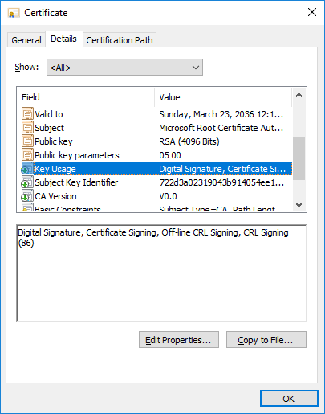Click the Edit Properties button

click(x=179, y=340)
